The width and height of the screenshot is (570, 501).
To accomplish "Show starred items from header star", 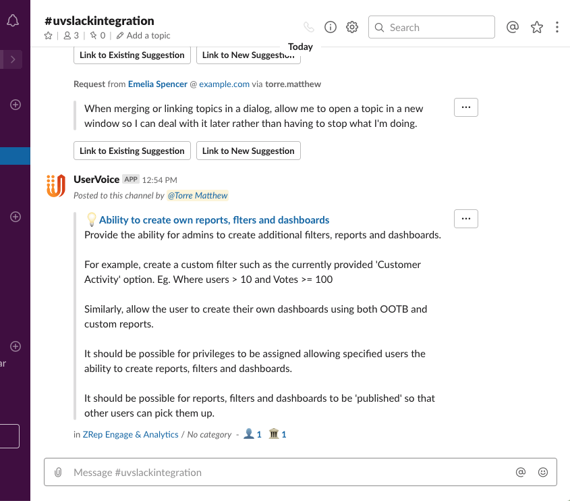I will 537,27.
